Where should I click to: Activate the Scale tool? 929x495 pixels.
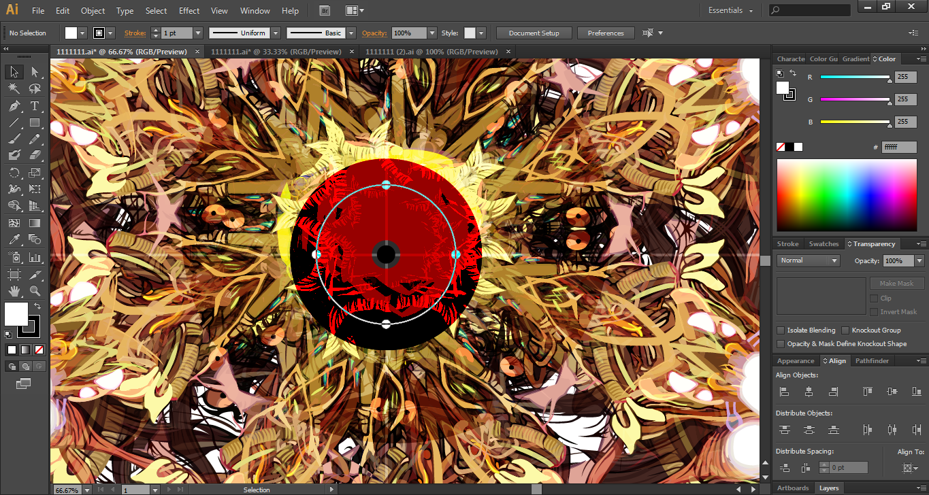(x=35, y=173)
